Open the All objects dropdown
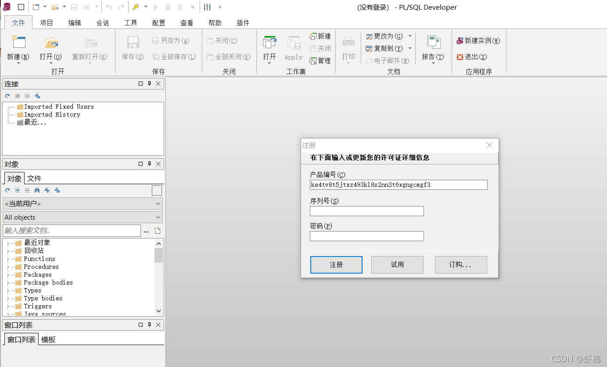This screenshot has height=367, width=607. tap(158, 217)
